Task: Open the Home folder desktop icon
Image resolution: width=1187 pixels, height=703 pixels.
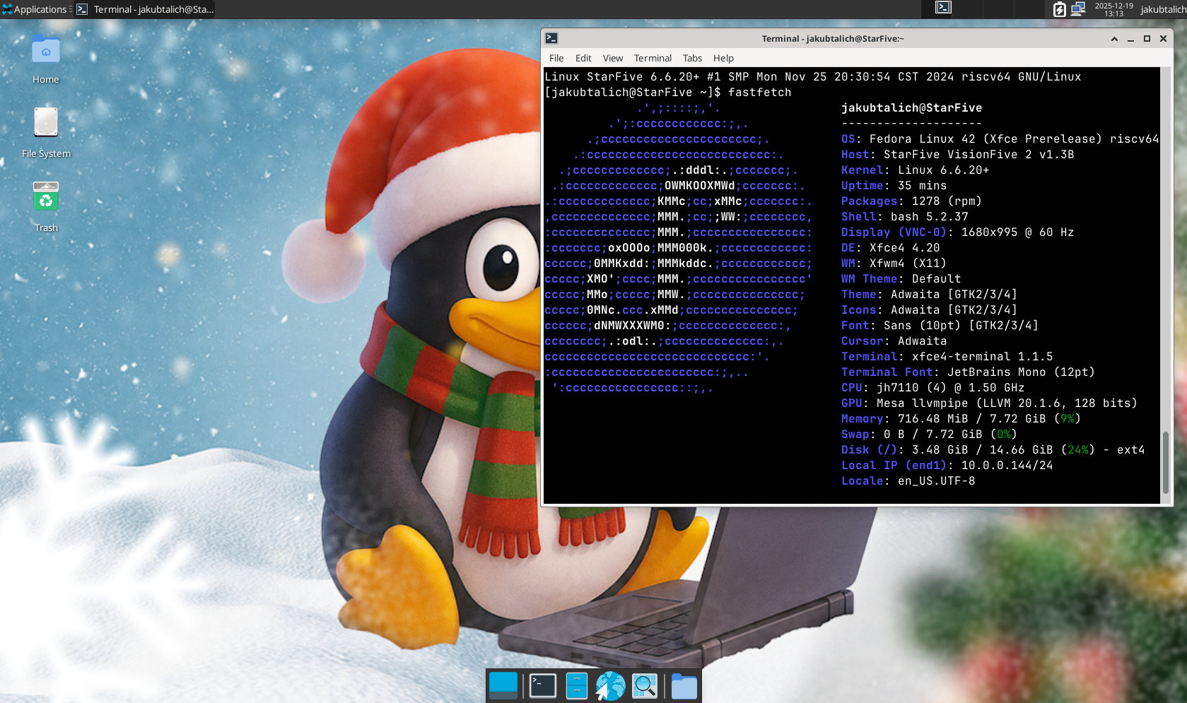Action: [46, 52]
